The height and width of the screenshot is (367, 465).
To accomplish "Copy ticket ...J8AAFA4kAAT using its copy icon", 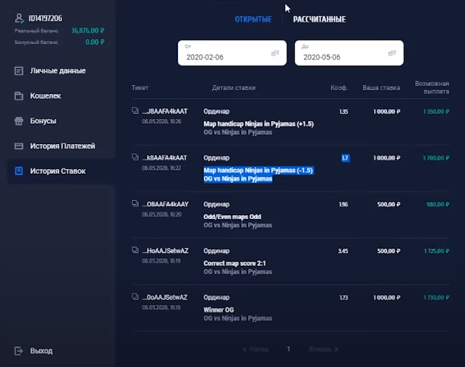I will coord(135,111).
